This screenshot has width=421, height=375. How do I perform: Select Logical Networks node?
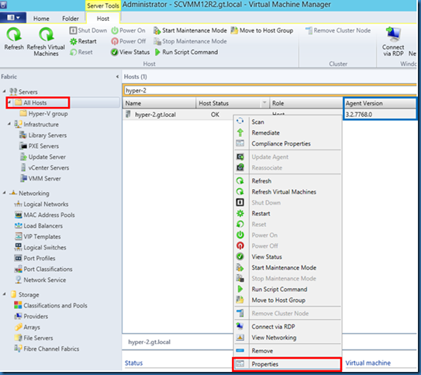pyautogui.click(x=41, y=205)
